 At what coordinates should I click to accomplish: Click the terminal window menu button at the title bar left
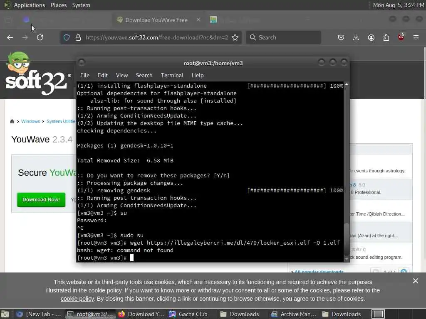(82, 63)
